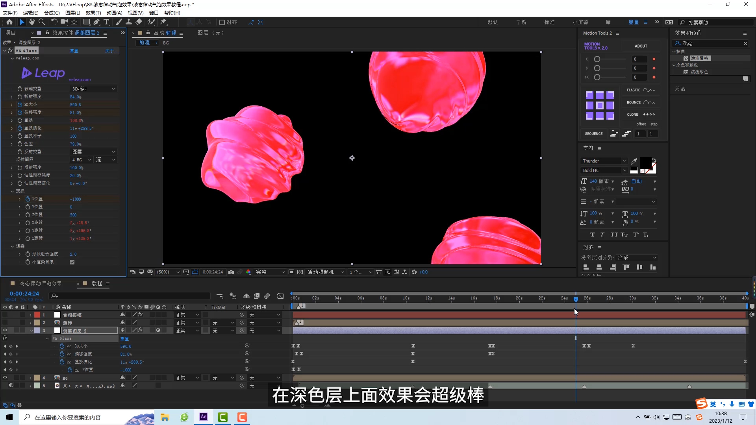Select the Selection arrow tool

[x=22, y=22]
